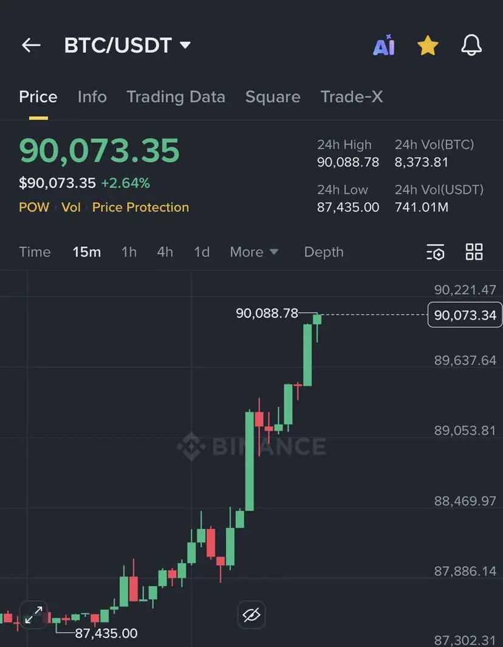Tap the Price Protection tag
Screen dimensions: 503x647
tap(140, 207)
